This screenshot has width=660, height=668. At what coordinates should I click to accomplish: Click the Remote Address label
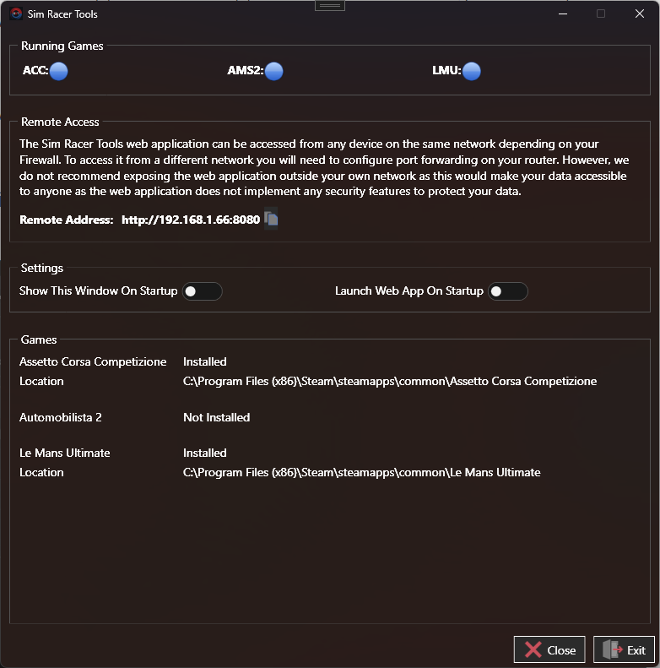[x=67, y=220]
